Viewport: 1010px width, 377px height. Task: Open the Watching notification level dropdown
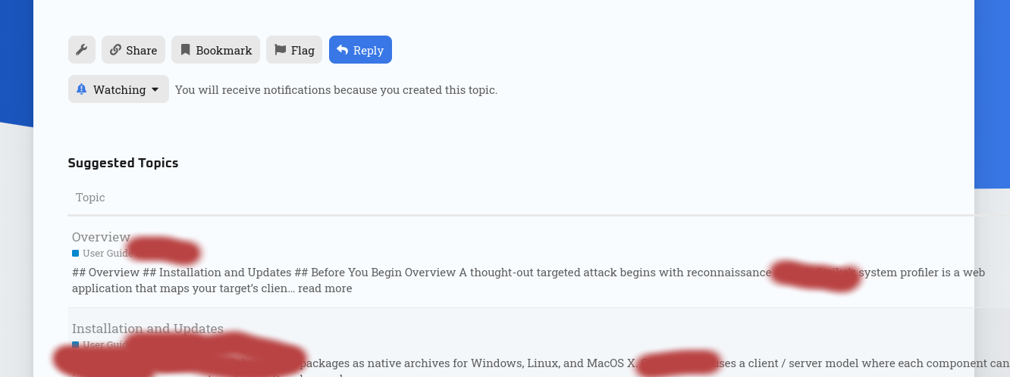click(119, 89)
